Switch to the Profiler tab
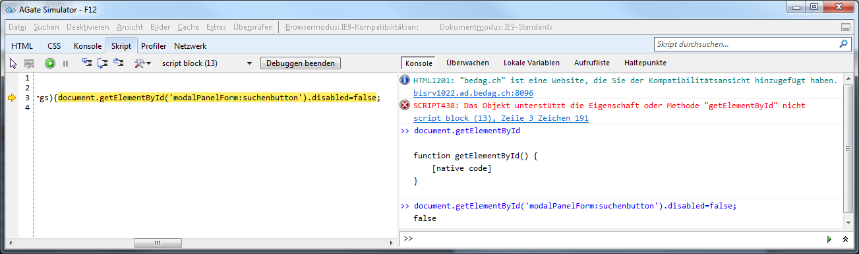The width and height of the screenshot is (859, 254). [x=154, y=46]
